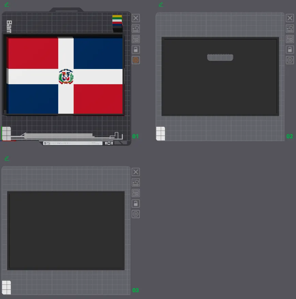Viewport: 296px width, 299px height.
Task: Select the multicolor prime tower on plate 01
Action: [117, 23]
